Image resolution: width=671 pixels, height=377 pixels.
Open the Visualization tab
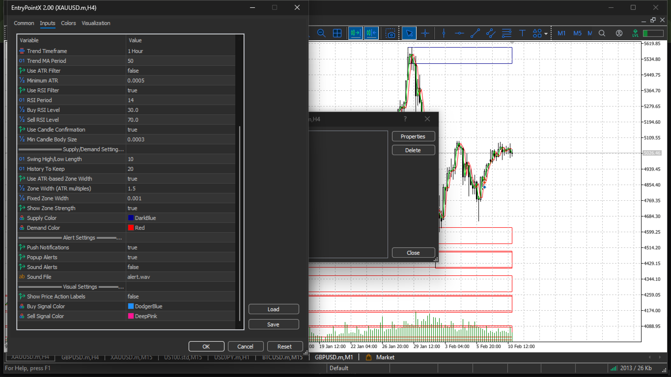tap(96, 23)
